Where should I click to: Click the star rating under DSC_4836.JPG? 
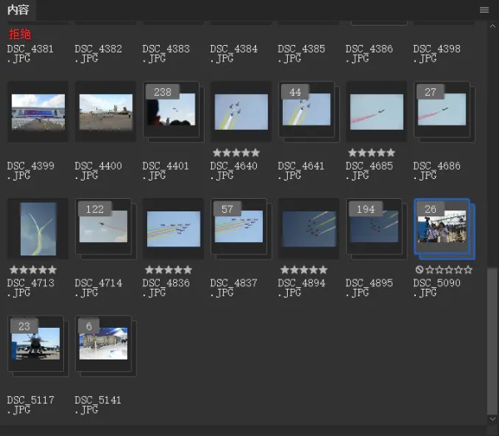coord(168,270)
